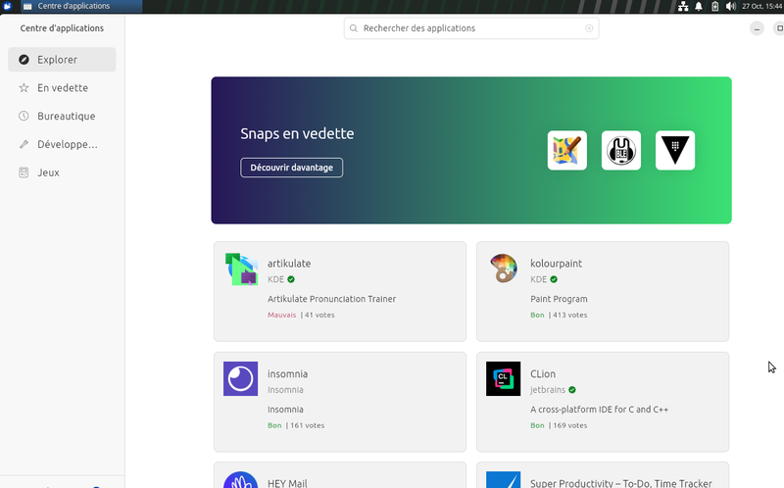Click the date and time in the top panel
The width and height of the screenshot is (784, 488).
click(762, 6)
